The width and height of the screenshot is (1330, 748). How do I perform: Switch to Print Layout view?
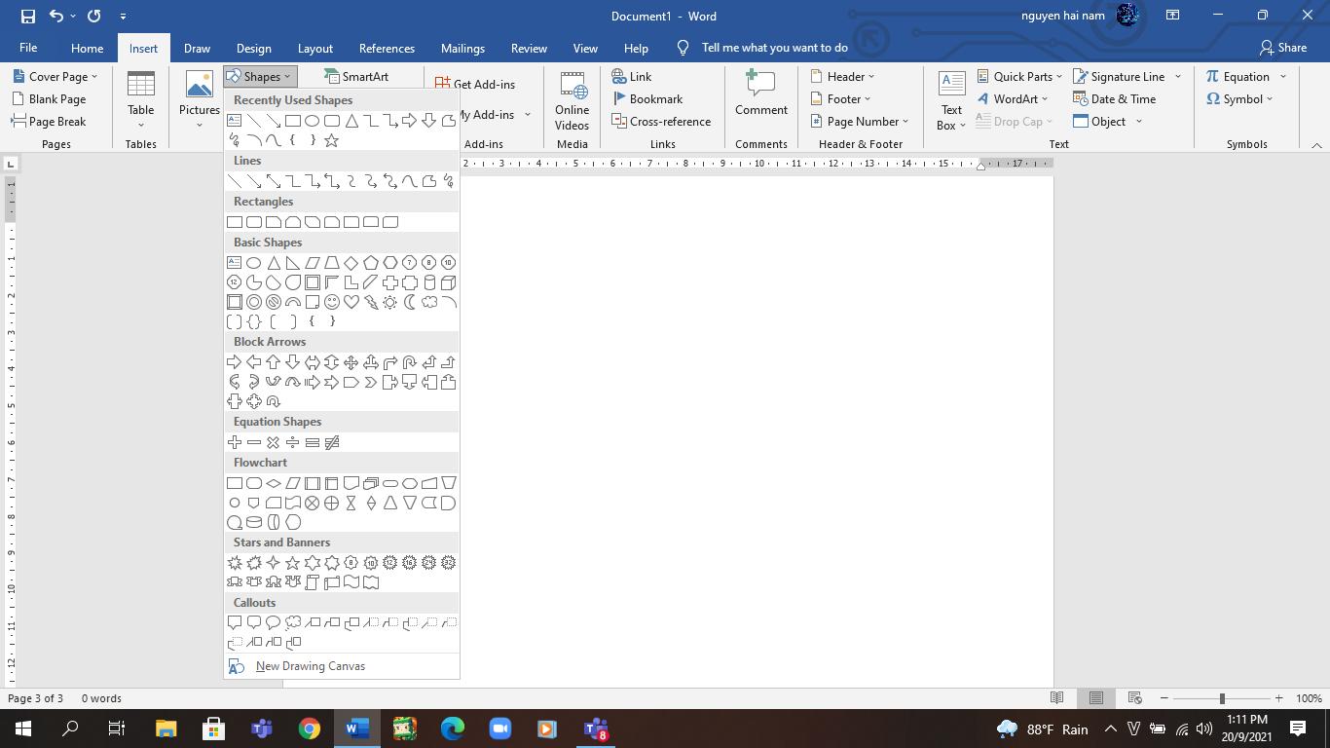point(1096,698)
